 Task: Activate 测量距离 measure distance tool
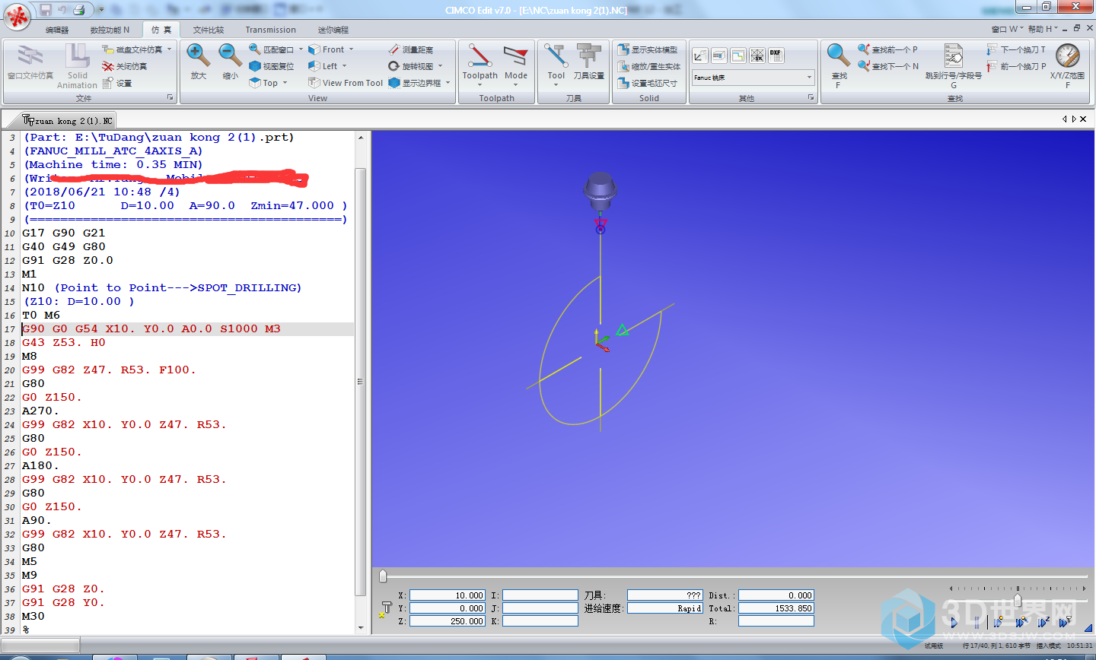[410, 49]
